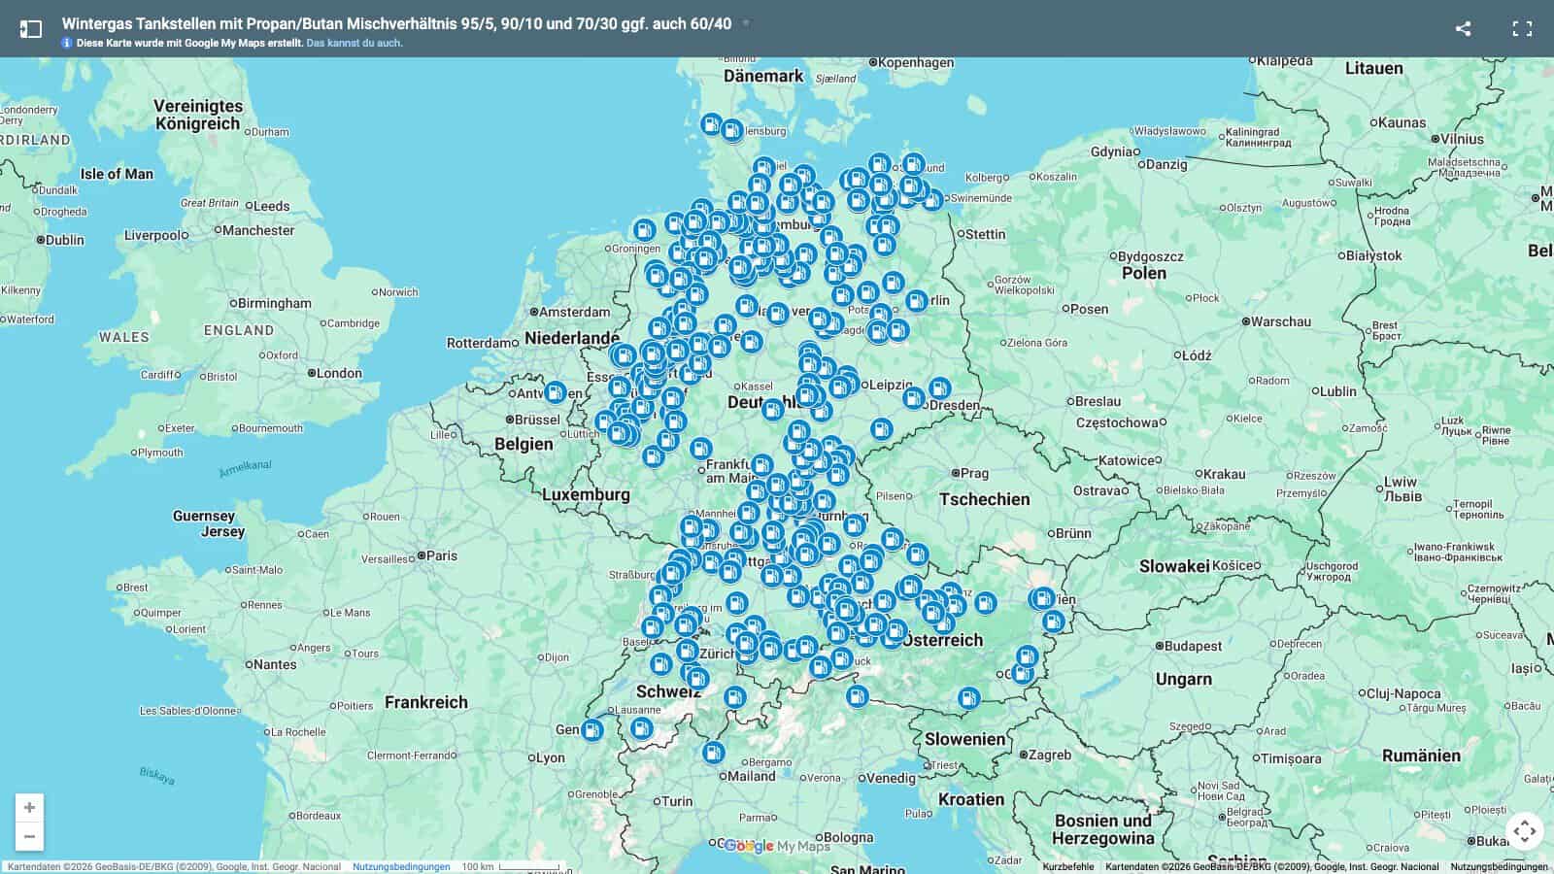Select the fuel marker northwest of Bergamo
The image size is (1554, 874).
pos(713,752)
